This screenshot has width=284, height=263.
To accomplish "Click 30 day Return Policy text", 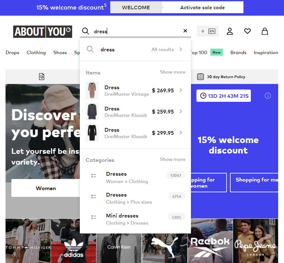I will click(226, 77).
